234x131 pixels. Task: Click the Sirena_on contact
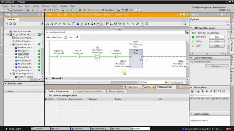point(78,57)
